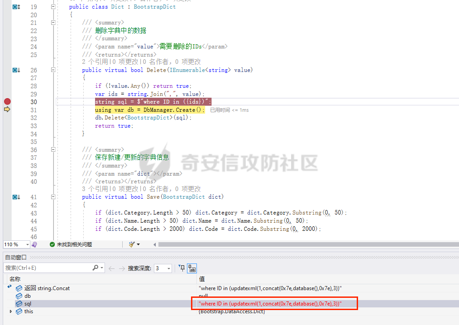Screen dimensions: 459x325
Task: Collapse the Dict class outlining box
Action: tap(53, 7)
